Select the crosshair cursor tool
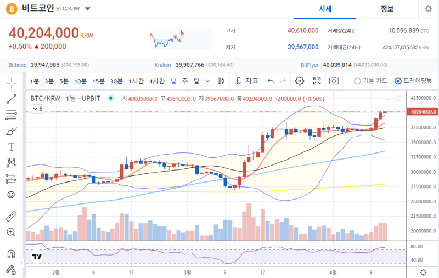Screen dimensions: 439x278 point(11,83)
